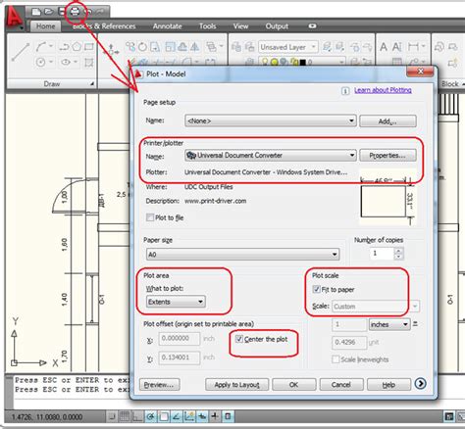Uncheck the Fit to paper checkbox
This screenshot has width=465, height=429.
(x=316, y=289)
